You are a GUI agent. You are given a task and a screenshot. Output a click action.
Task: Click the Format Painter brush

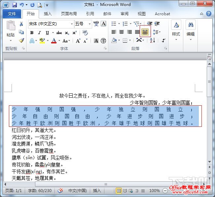click(x=21, y=40)
